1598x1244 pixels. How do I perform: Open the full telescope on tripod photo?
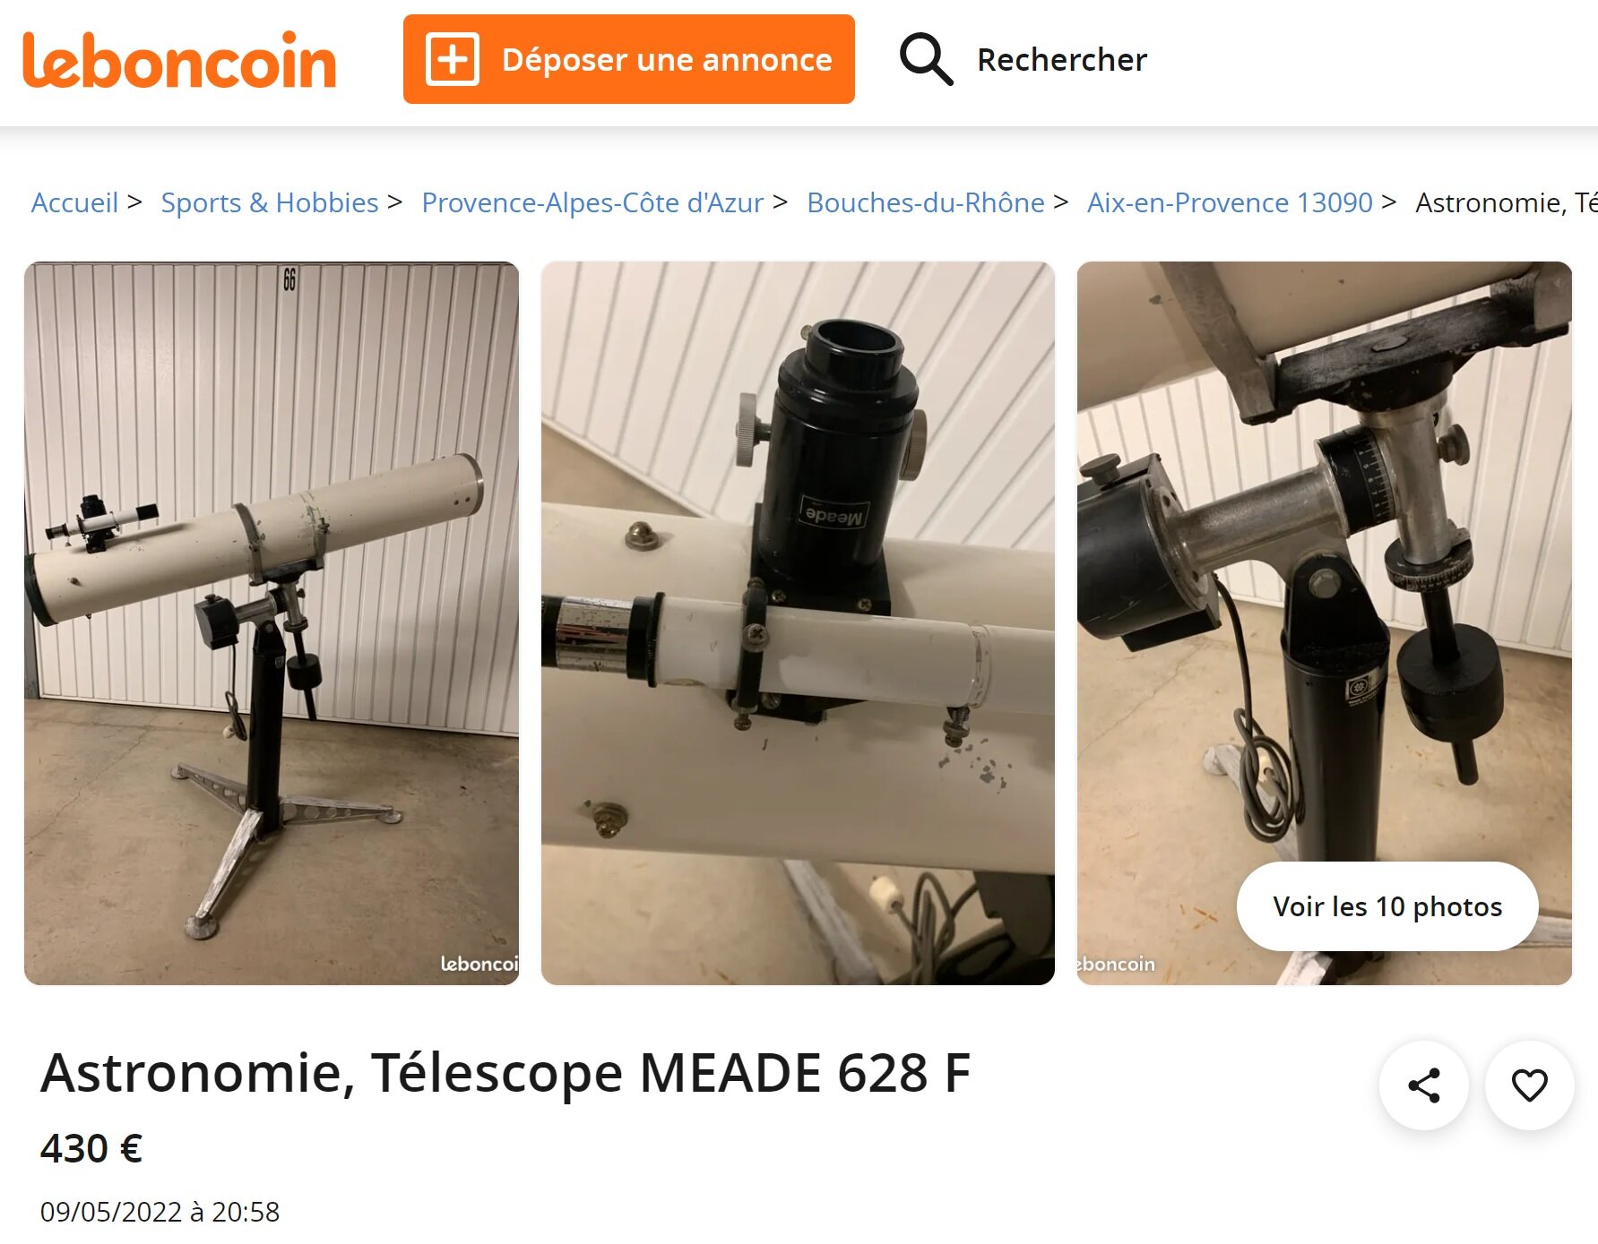tap(272, 623)
